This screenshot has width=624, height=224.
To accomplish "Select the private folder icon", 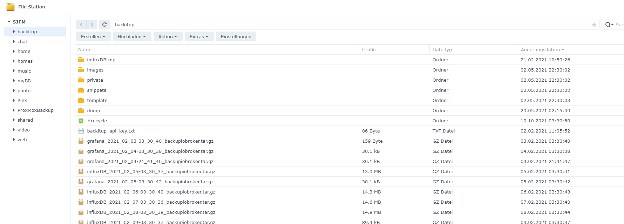I will tap(81, 80).
